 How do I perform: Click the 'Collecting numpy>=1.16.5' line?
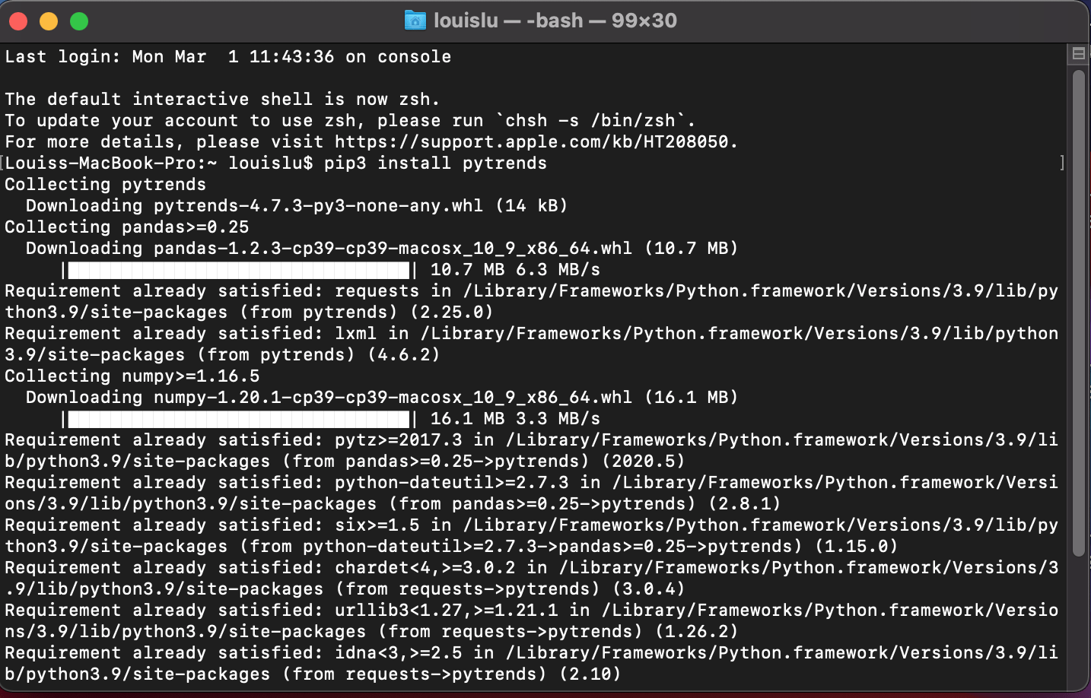(x=132, y=376)
